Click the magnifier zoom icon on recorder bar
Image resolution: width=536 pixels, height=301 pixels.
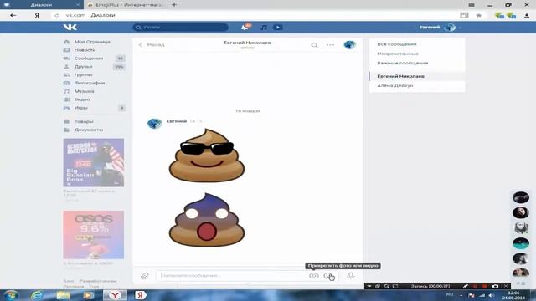pos(386,286)
